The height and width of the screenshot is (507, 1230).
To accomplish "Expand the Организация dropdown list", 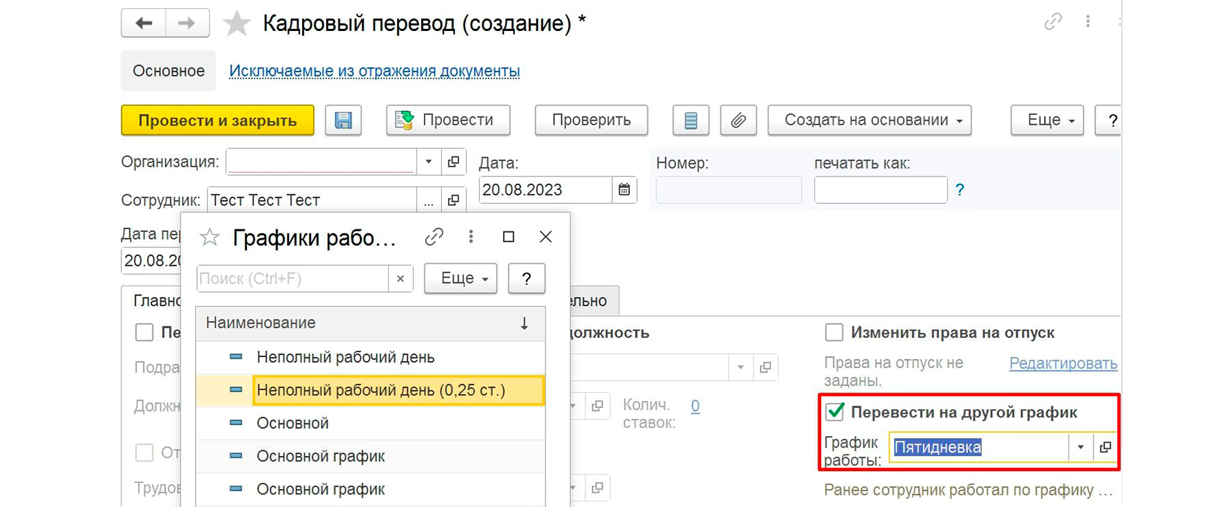I will (x=428, y=162).
